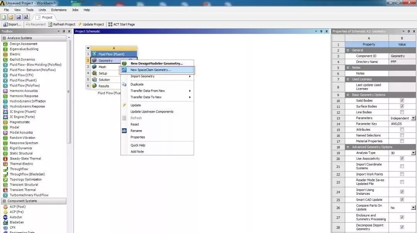Collapse the General properties section
417x233 pixels.
tap(347, 50)
